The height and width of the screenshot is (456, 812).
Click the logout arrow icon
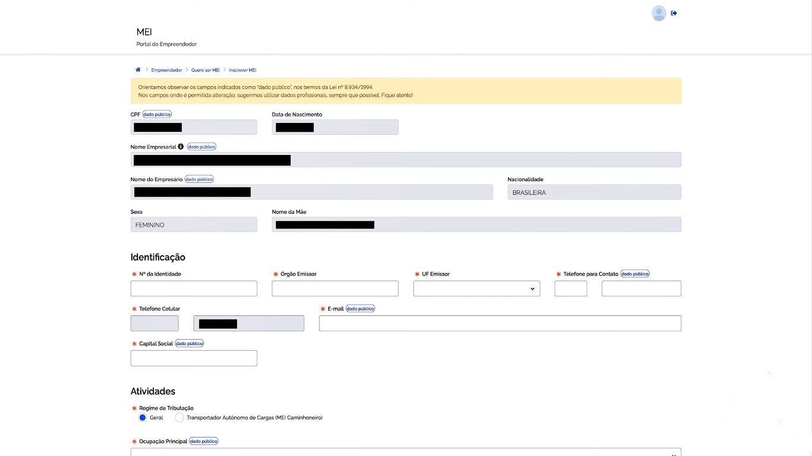point(674,13)
